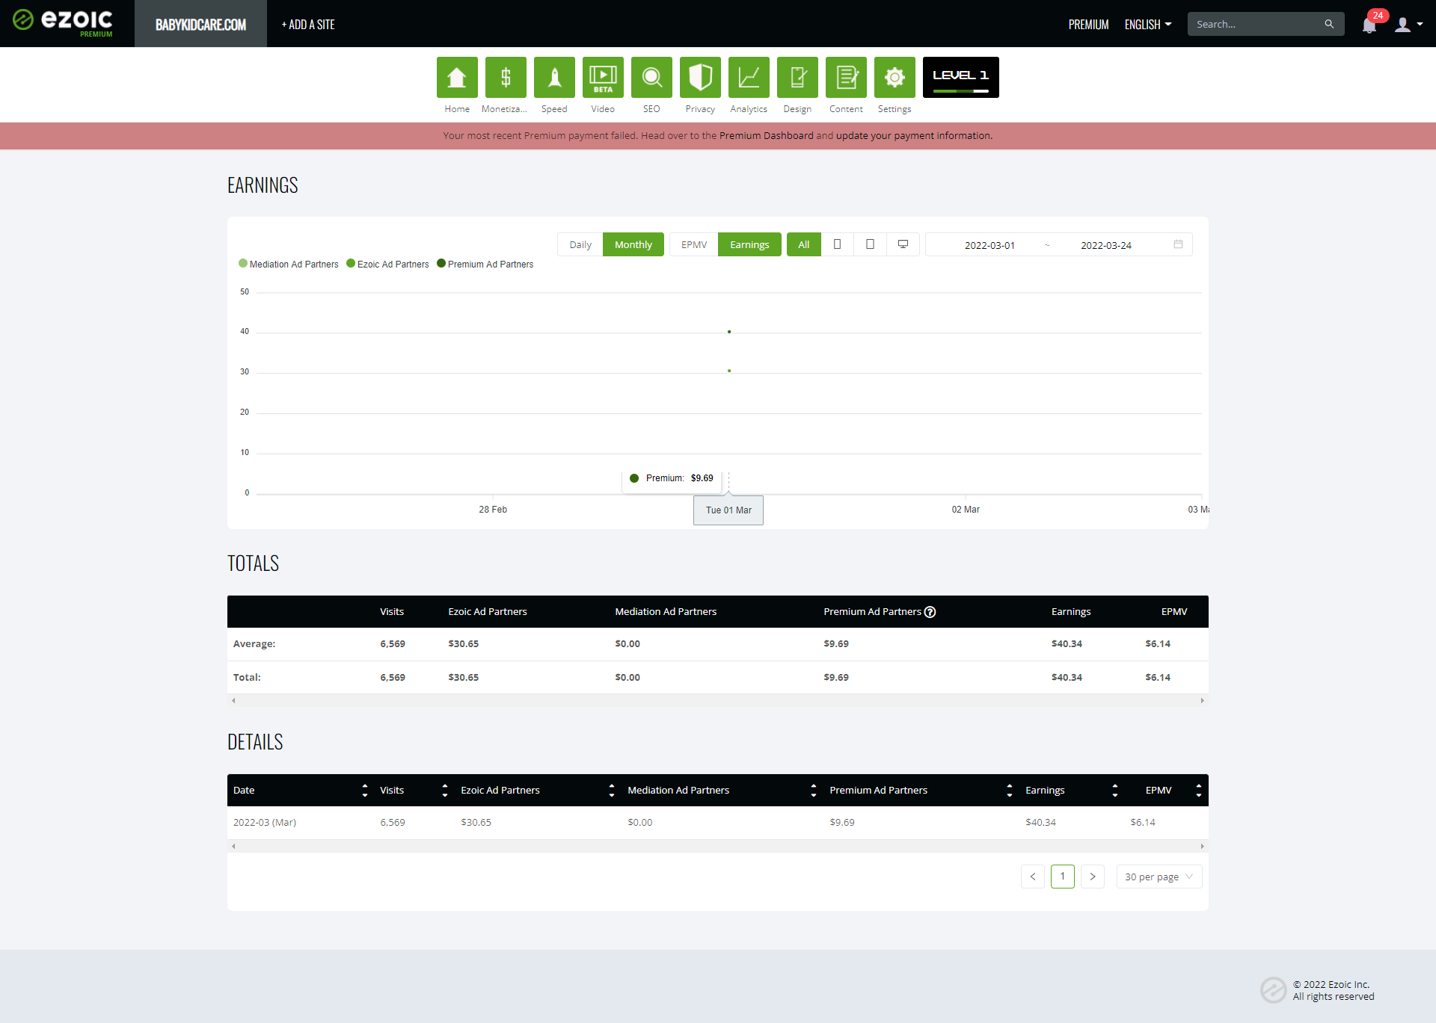Click the Premium Ad Partners help icon

point(930,612)
